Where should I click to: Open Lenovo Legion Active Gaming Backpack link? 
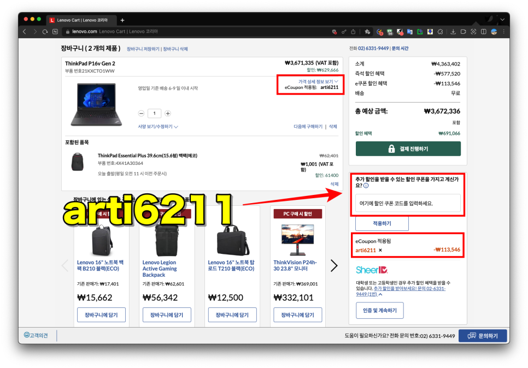160,269
